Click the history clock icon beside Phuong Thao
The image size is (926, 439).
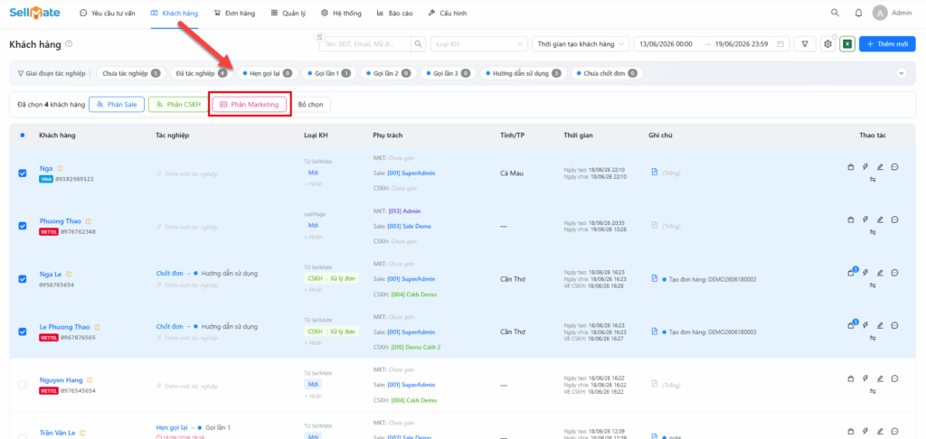90,221
